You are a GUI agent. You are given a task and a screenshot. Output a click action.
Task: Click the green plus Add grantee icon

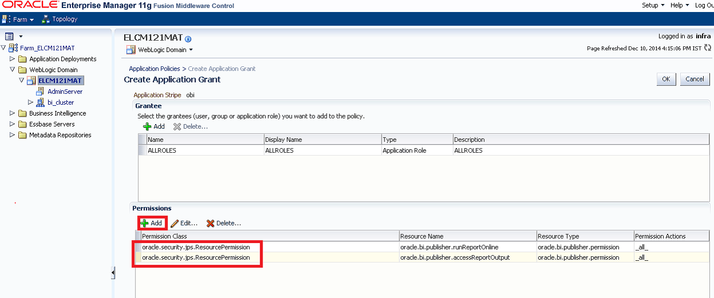point(147,126)
